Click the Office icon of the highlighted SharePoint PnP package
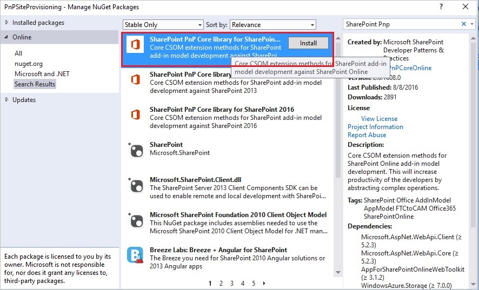Screen dimensions: 479x290 click(x=135, y=45)
